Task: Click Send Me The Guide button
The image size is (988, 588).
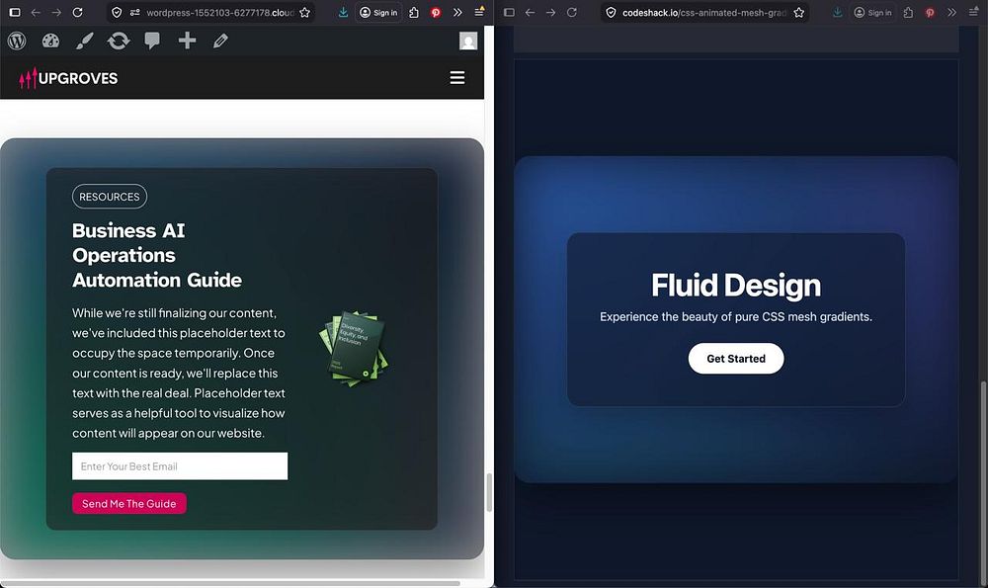Action: point(129,504)
